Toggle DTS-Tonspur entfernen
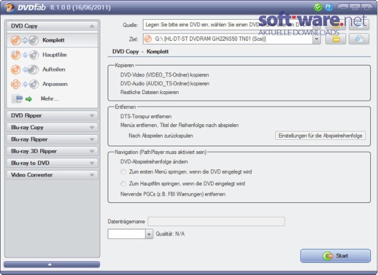This screenshot has height=275, width=378. click(146, 117)
